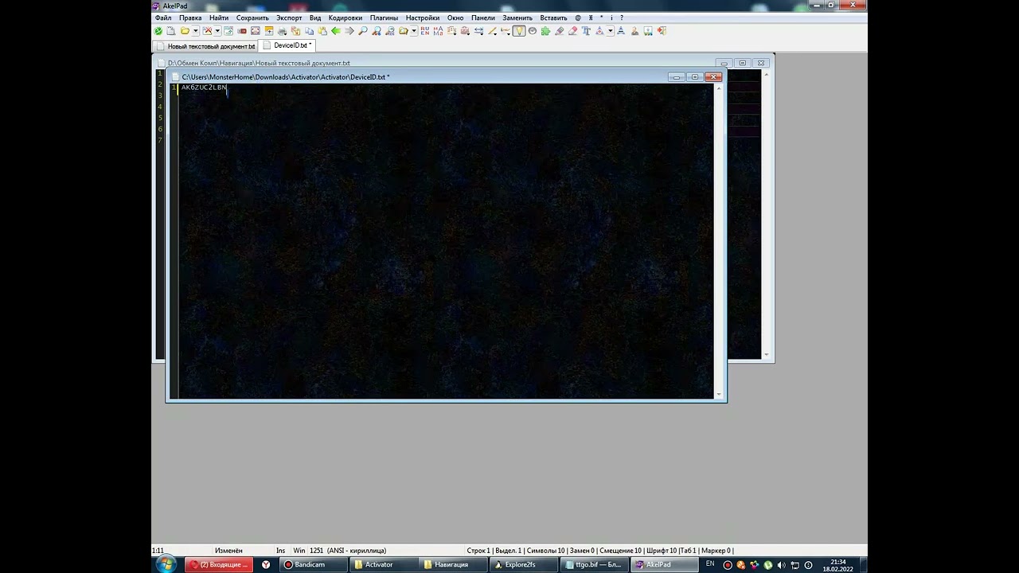
Task: Click the Windows Start button
Action: [166, 564]
